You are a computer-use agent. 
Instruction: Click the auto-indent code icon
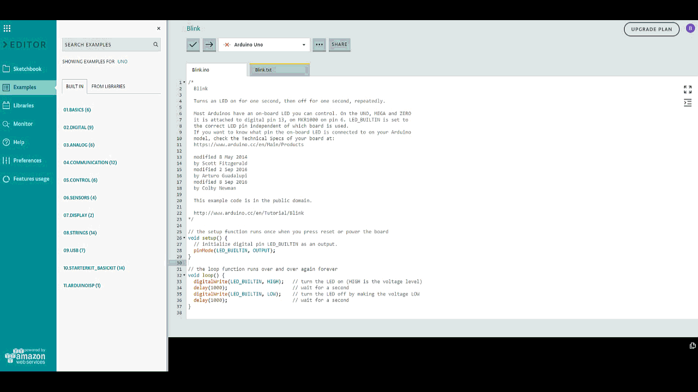[687, 103]
